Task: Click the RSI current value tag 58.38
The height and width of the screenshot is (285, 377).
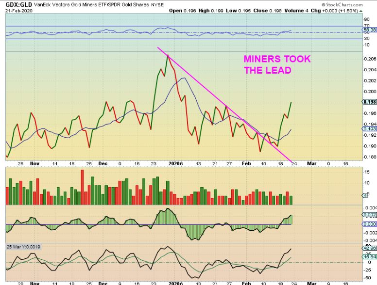Action: pos(370,30)
